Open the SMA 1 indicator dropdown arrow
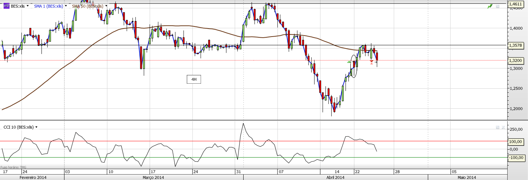Image resolution: width=528 pixels, height=180 pixels. (x=66, y=6)
